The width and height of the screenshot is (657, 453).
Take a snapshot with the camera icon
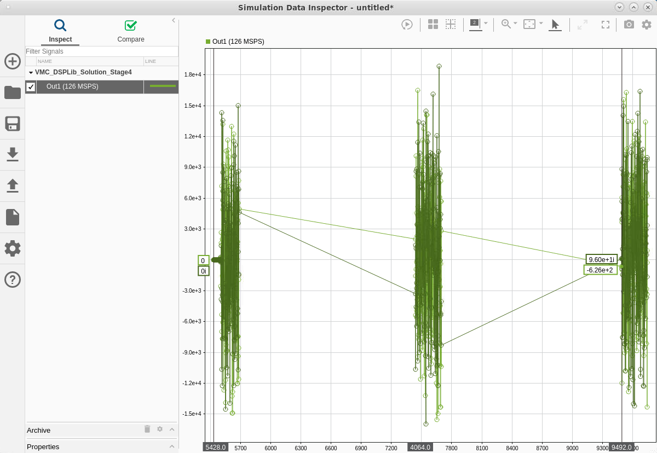(629, 24)
